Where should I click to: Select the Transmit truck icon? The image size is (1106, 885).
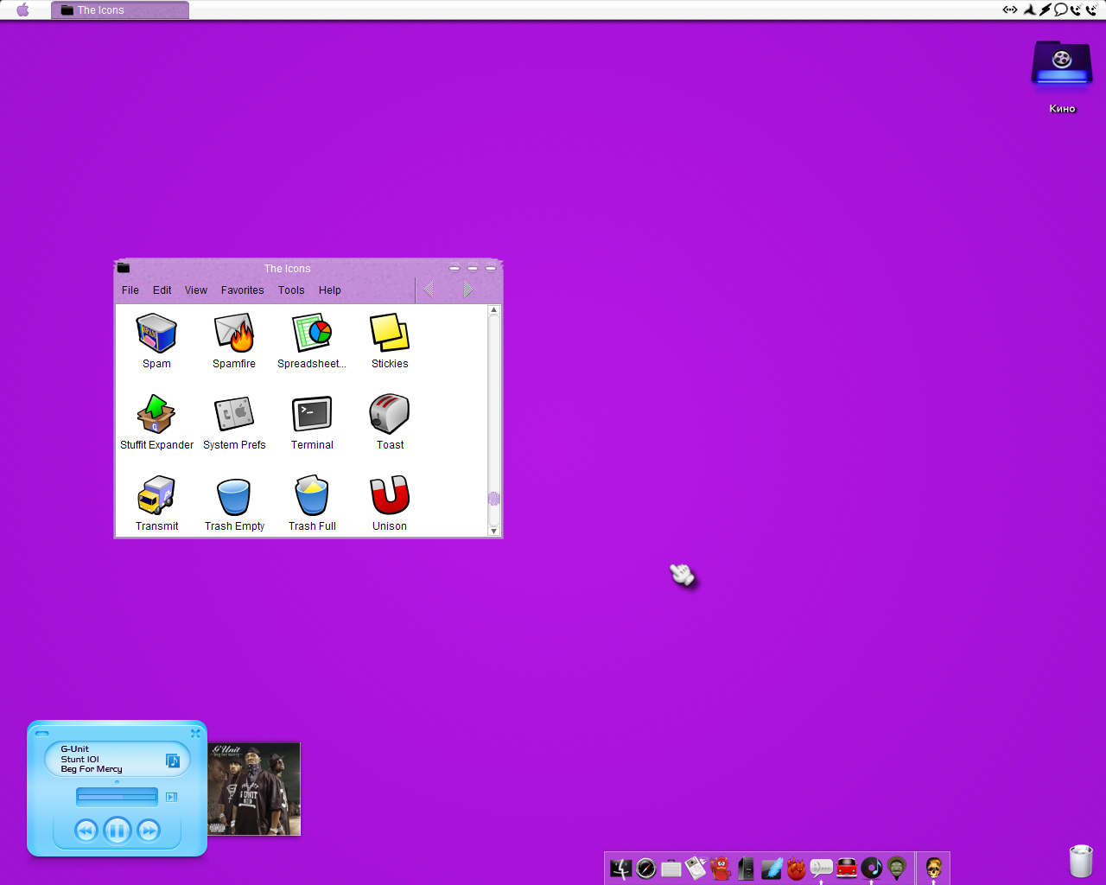tap(156, 496)
